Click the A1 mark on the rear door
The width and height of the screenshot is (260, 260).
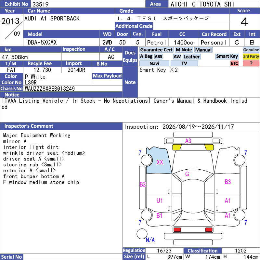point(228,201)
